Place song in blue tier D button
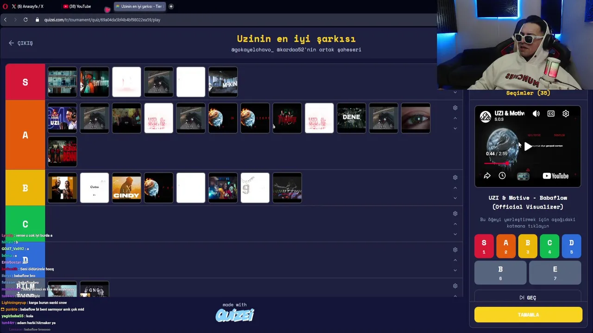Image resolution: width=593 pixels, height=333 pixels. pyautogui.click(x=571, y=246)
